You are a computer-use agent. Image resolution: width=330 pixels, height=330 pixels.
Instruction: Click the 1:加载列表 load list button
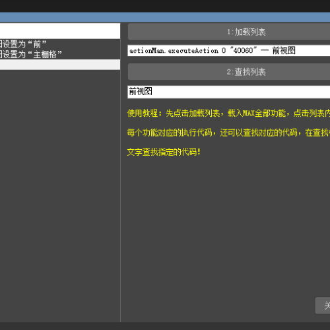pyautogui.click(x=229, y=32)
